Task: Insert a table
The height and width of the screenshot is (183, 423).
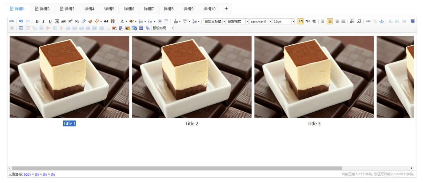Action: (x=21, y=28)
